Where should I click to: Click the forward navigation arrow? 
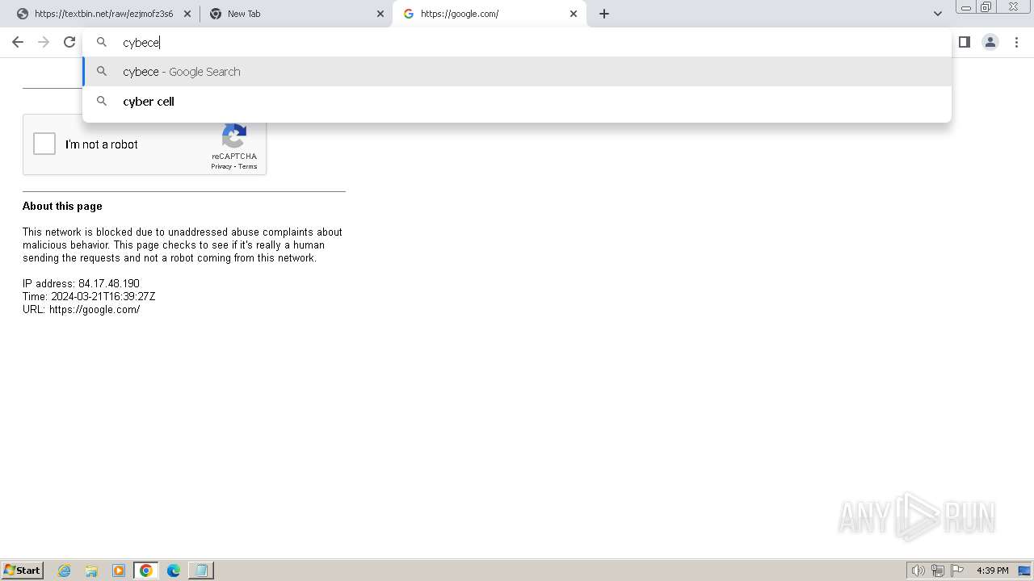(44, 42)
